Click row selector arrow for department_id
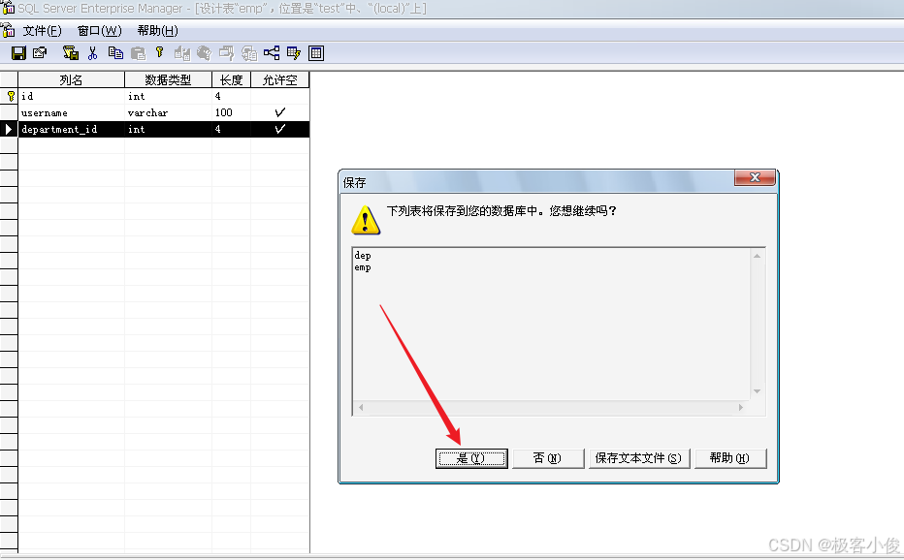 [x=9, y=129]
